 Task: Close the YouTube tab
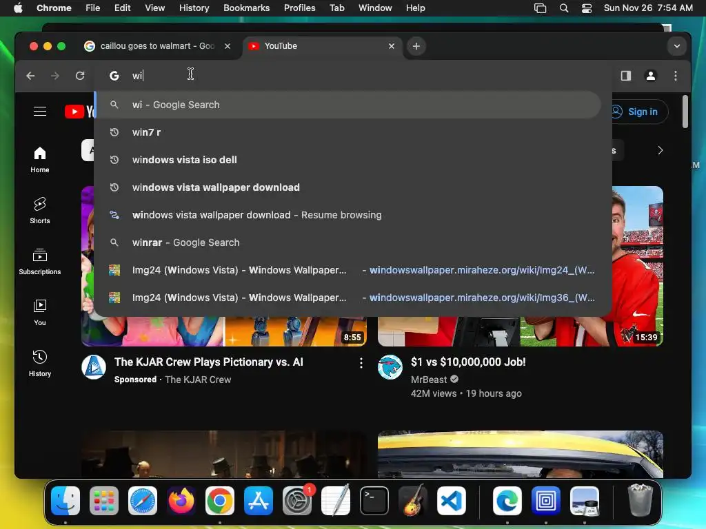(392, 46)
